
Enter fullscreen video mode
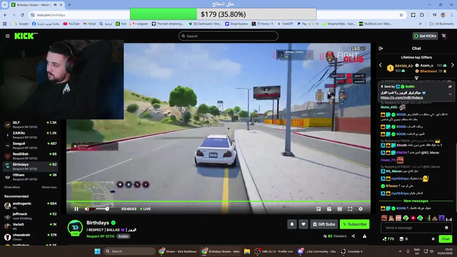350,209
